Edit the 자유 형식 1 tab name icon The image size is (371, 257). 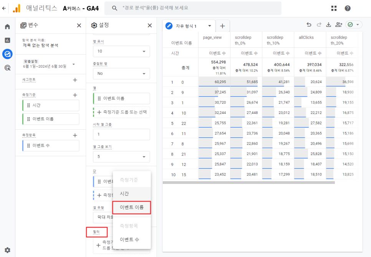[x=169, y=26]
